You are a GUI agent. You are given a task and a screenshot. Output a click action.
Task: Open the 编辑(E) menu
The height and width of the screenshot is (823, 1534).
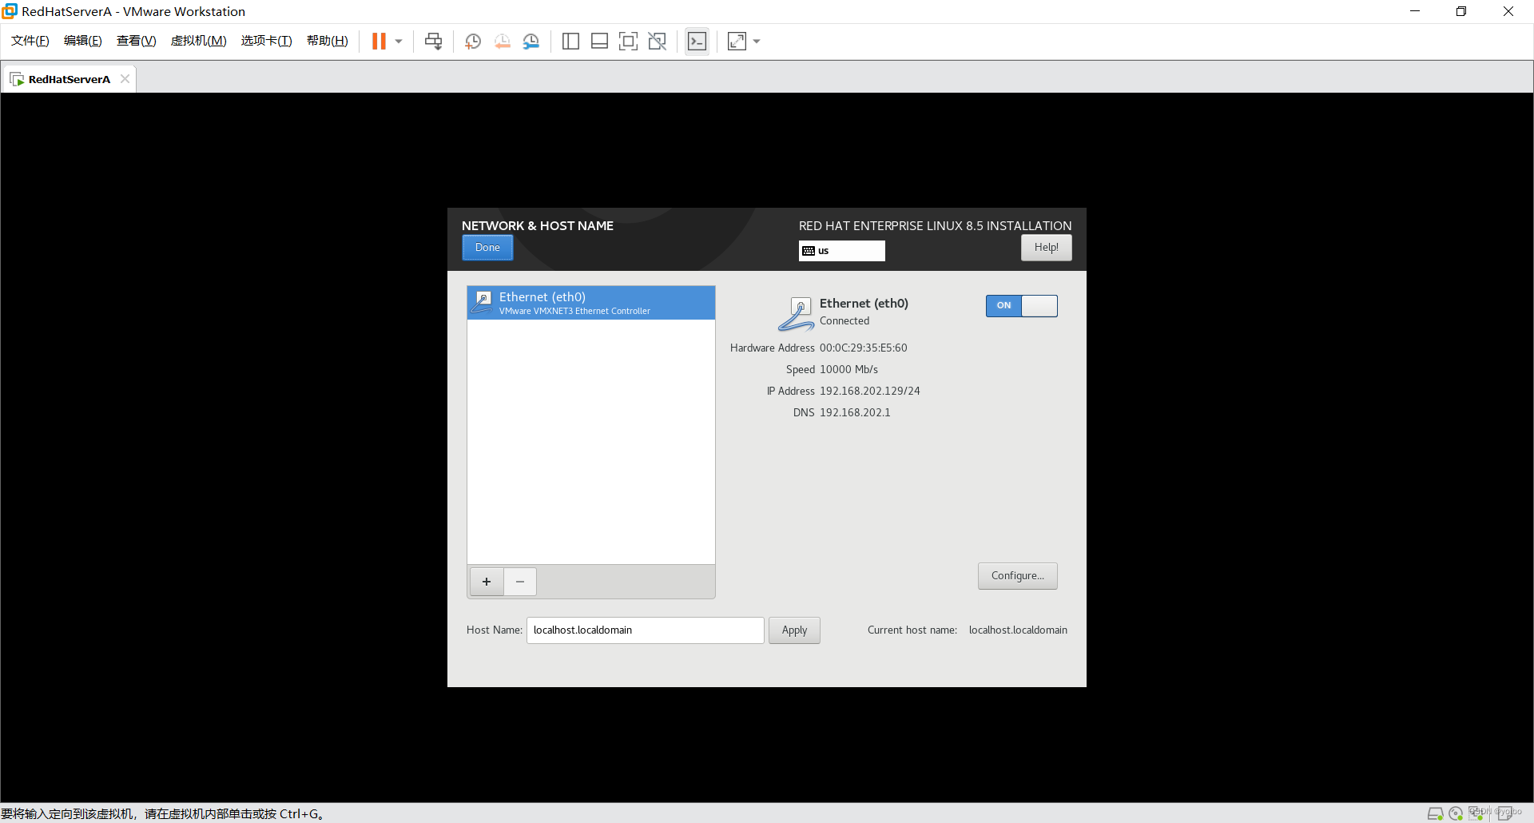click(83, 41)
